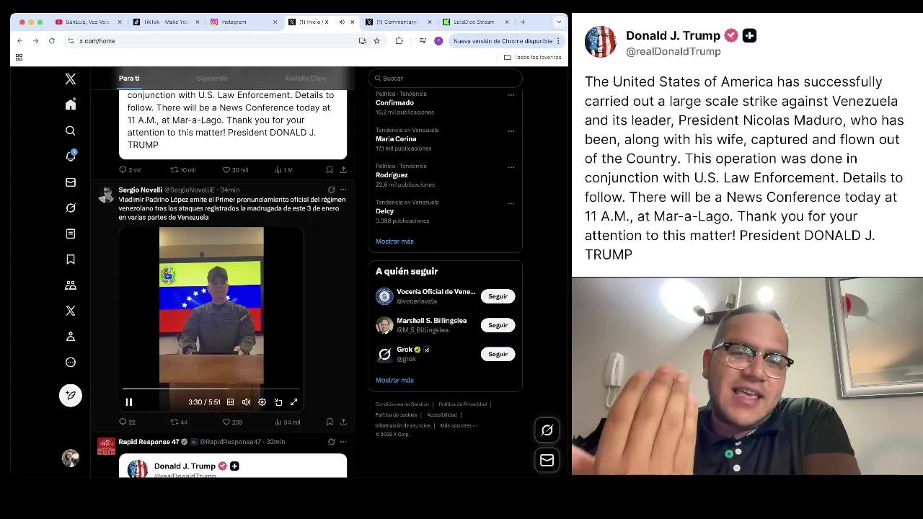Open Chrome tab list dropdown
This screenshot has width=923, height=519.
coord(558,22)
